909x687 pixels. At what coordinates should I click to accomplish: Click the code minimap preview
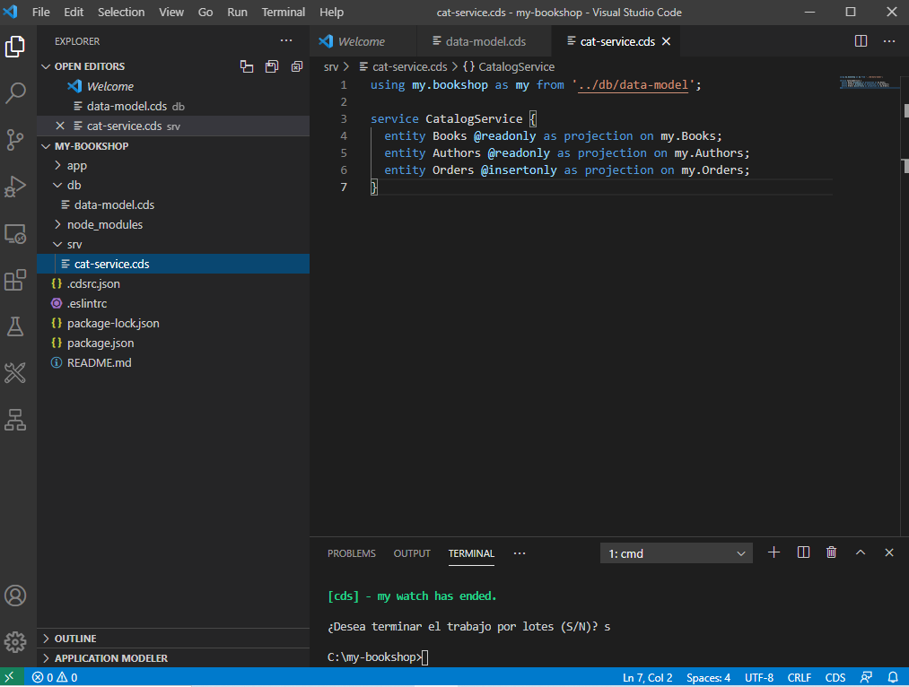pyautogui.click(x=866, y=83)
